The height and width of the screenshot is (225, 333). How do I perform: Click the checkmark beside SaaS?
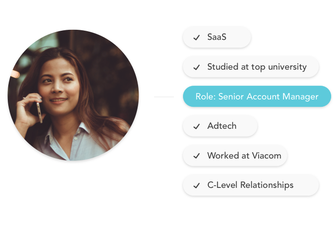pyautogui.click(x=196, y=38)
